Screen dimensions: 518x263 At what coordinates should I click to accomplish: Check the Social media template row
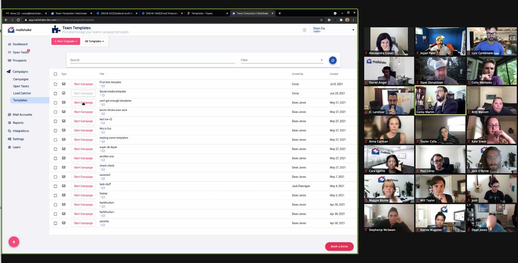tap(55, 93)
